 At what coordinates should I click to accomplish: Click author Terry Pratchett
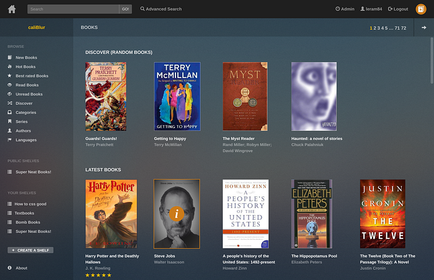[99, 145]
